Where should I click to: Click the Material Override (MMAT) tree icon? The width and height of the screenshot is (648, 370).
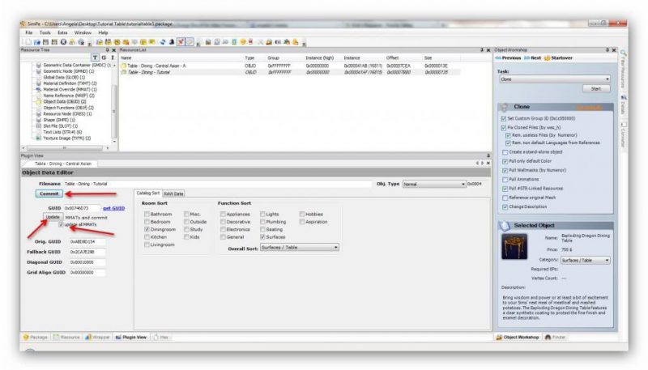[x=38, y=89]
